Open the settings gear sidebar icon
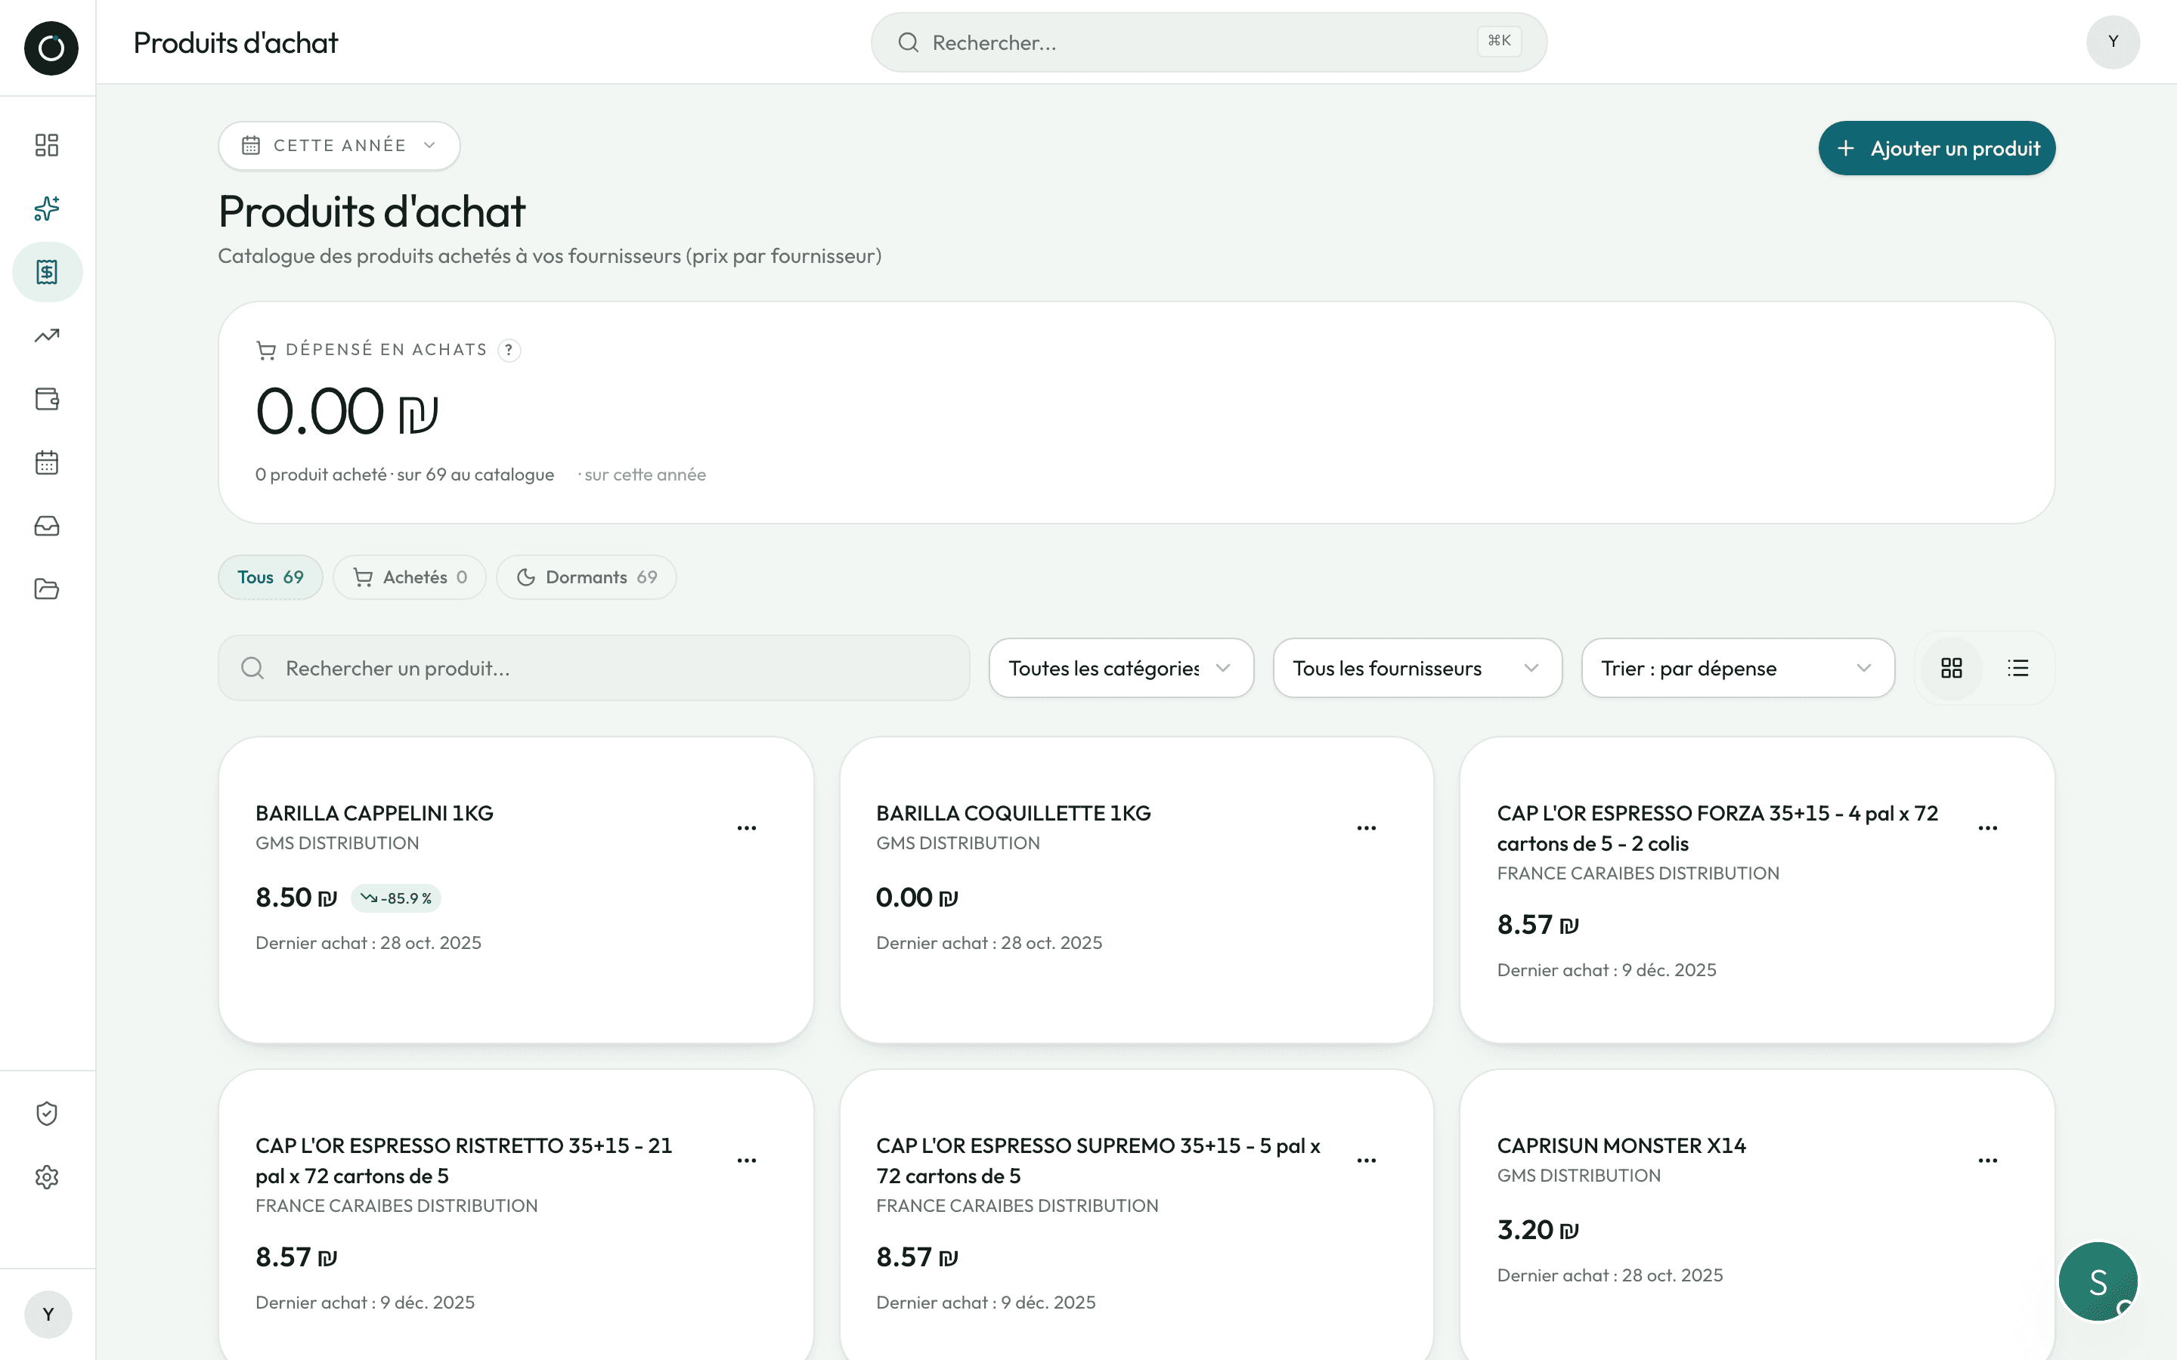This screenshot has width=2177, height=1360. [x=47, y=1176]
